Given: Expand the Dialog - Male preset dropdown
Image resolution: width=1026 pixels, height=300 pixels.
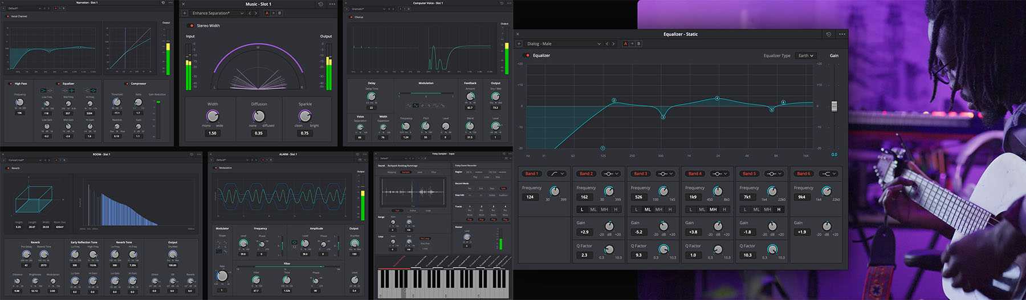Looking at the screenshot, I should (x=598, y=44).
